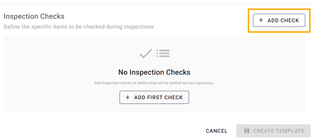Click the "CREATE TEMPLATE" label text
The width and height of the screenshot is (313, 139).
pos(279,131)
